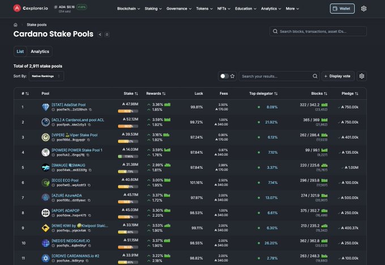Expand the NFTs menu
Viewport: 385px width, 265px height.
(x=224, y=8)
